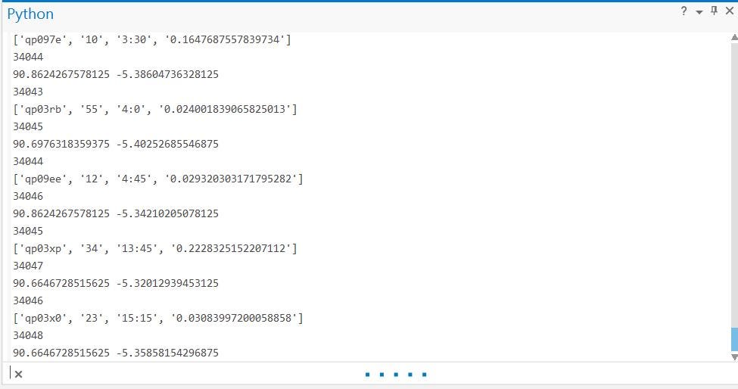The height and width of the screenshot is (389, 738).
Task: Open Python pane options dropdown arrow
Action: [699, 12]
